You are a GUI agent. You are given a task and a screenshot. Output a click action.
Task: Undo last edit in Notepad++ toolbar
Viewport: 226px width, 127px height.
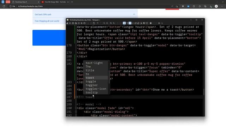coord(98,23)
